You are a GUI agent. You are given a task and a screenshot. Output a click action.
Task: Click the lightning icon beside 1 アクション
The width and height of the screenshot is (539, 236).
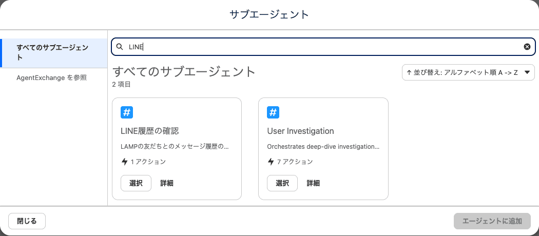click(124, 162)
